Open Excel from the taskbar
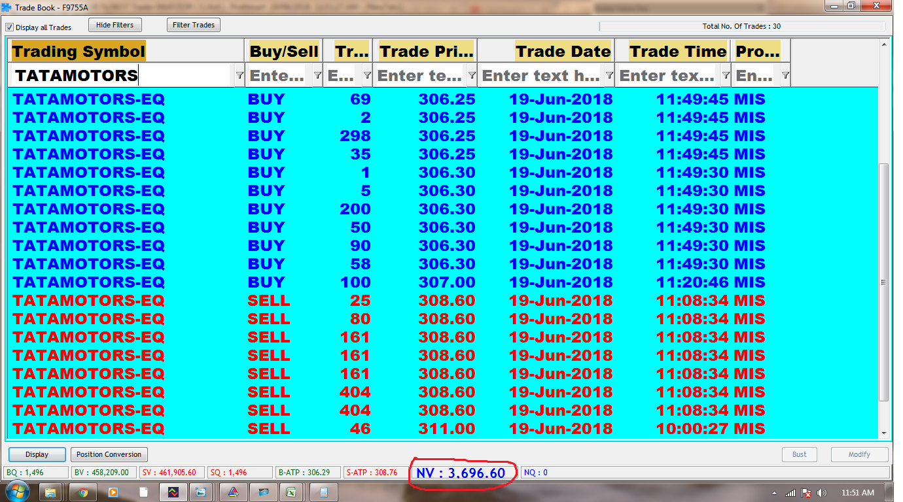 [x=292, y=492]
